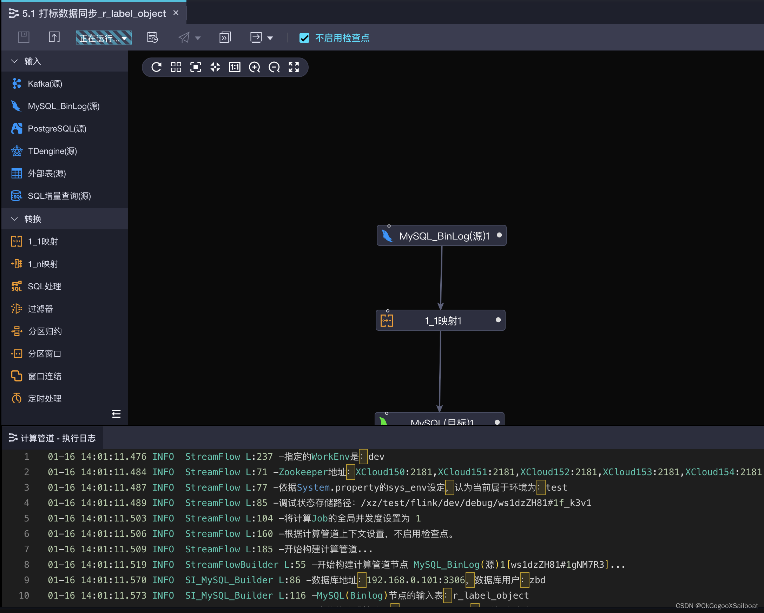
Task: Select the 定时处理 timer icon
Action: pos(16,398)
